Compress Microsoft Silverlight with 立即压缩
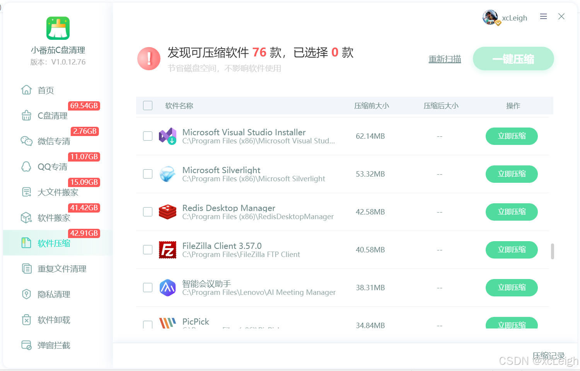Viewport: 580px width, 371px height. point(512,174)
